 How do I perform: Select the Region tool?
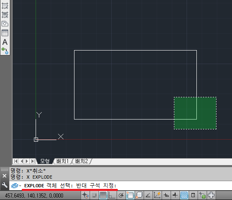coord(5,23)
